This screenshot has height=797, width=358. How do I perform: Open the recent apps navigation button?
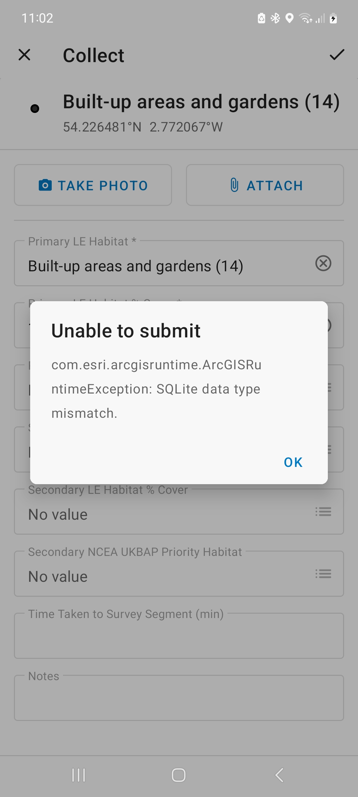(x=79, y=775)
